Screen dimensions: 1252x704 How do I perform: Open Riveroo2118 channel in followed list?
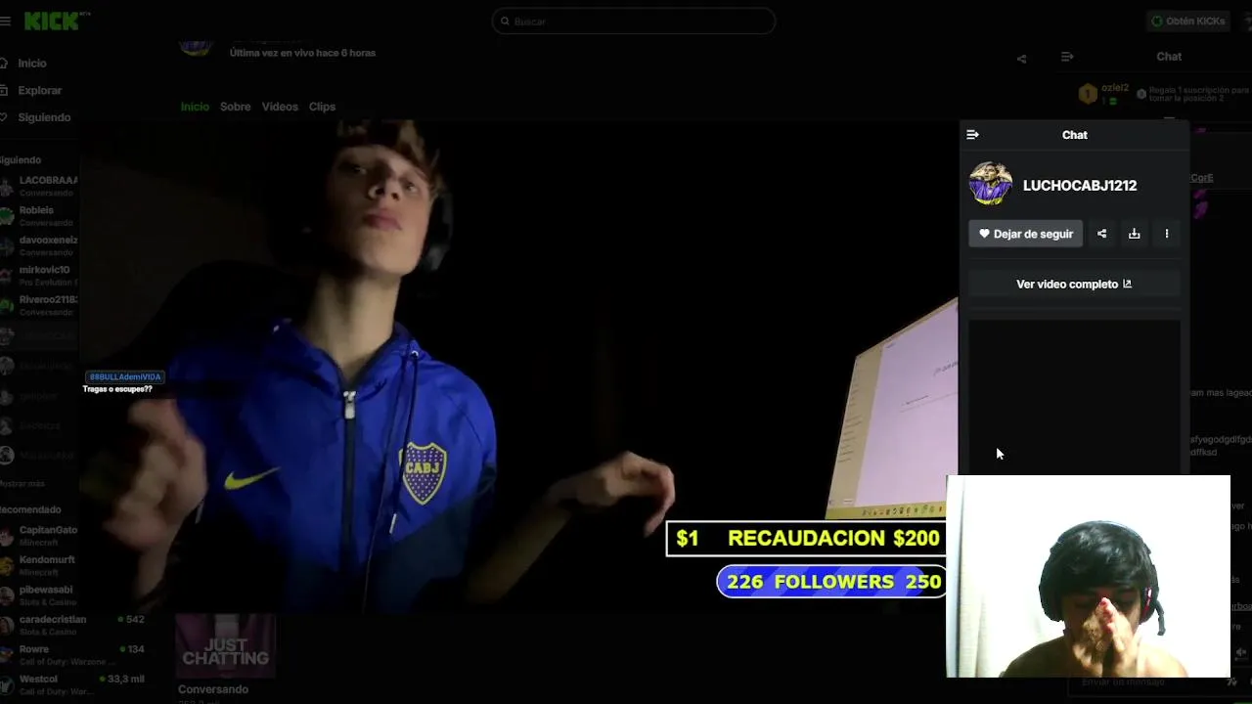[x=39, y=305]
